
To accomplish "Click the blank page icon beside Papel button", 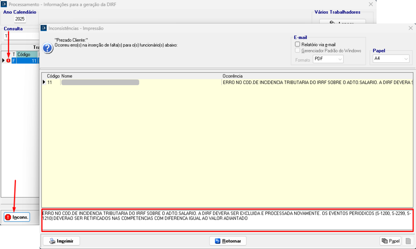I will click(409, 241).
